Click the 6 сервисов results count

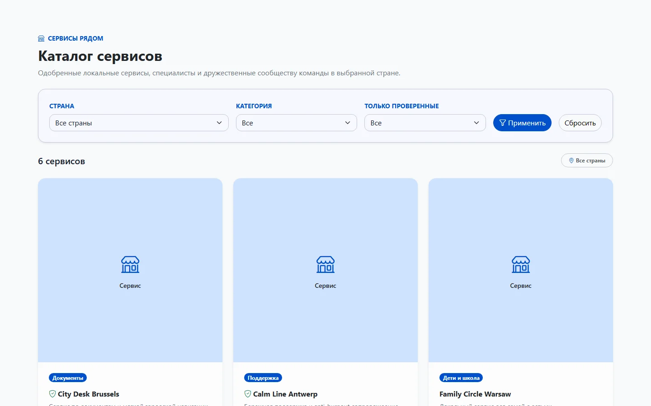(61, 161)
